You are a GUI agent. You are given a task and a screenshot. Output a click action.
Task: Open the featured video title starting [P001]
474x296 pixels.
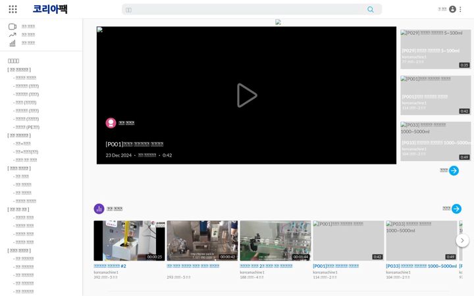[x=134, y=144]
